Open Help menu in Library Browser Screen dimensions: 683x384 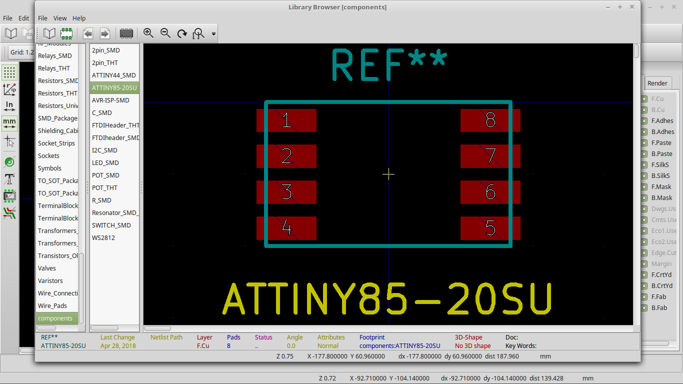click(79, 18)
